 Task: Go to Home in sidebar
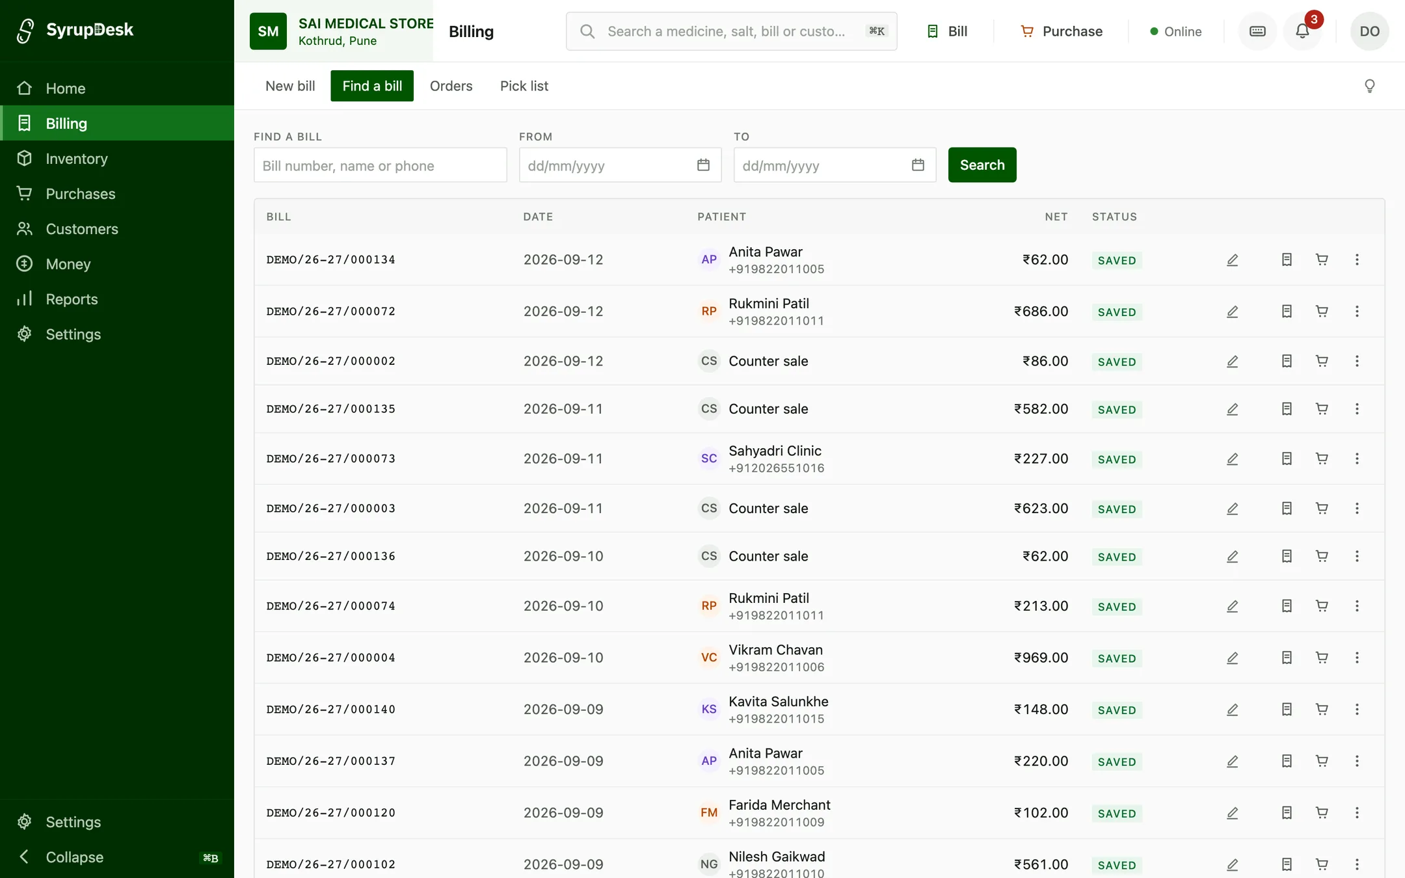[x=117, y=88]
